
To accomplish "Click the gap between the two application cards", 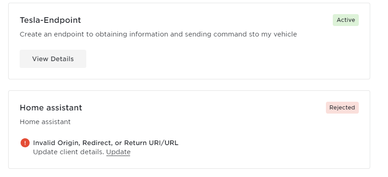I will click(189, 85).
